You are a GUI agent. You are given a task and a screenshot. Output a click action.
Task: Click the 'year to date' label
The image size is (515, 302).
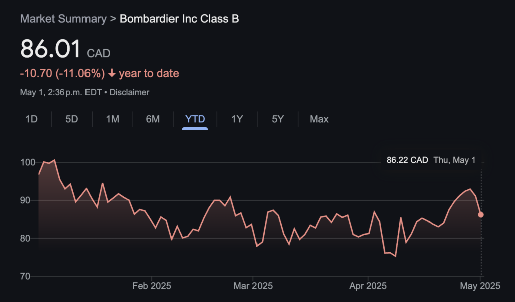click(149, 73)
